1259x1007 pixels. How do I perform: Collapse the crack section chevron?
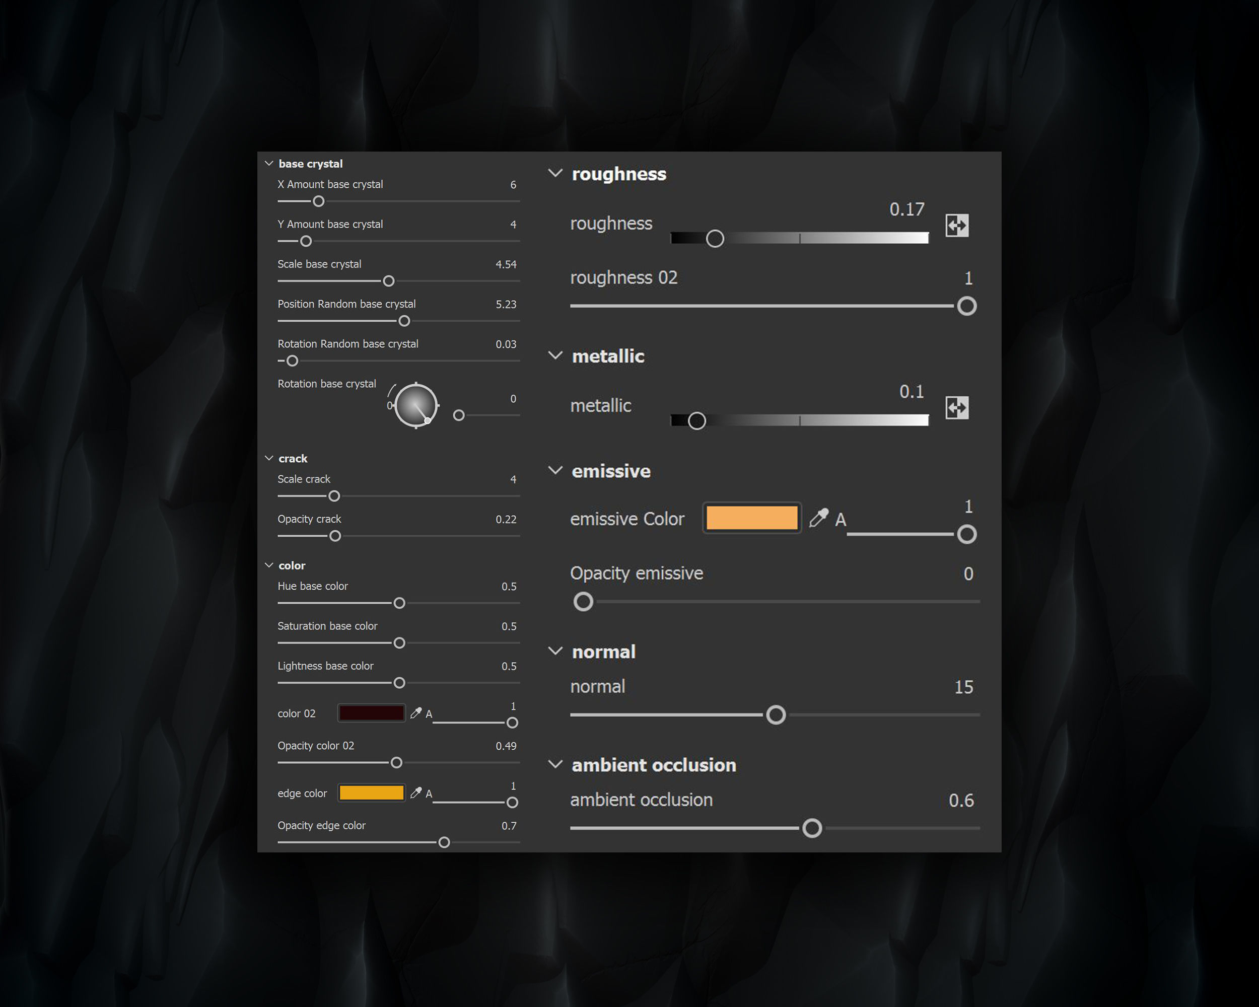269,458
